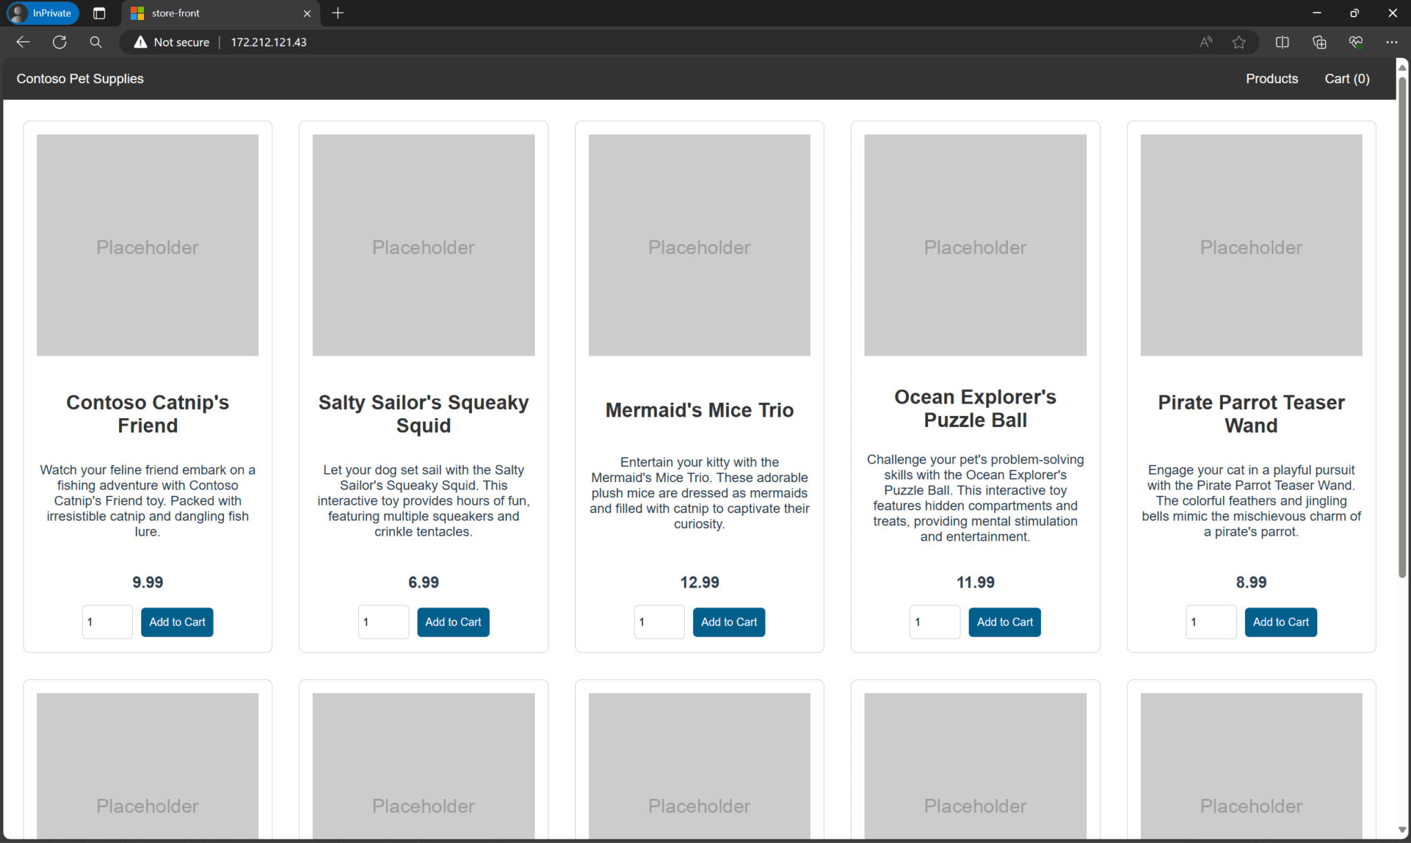Focus quantity field for Salty Sailor's Squid
The image size is (1411, 843).
click(x=384, y=622)
